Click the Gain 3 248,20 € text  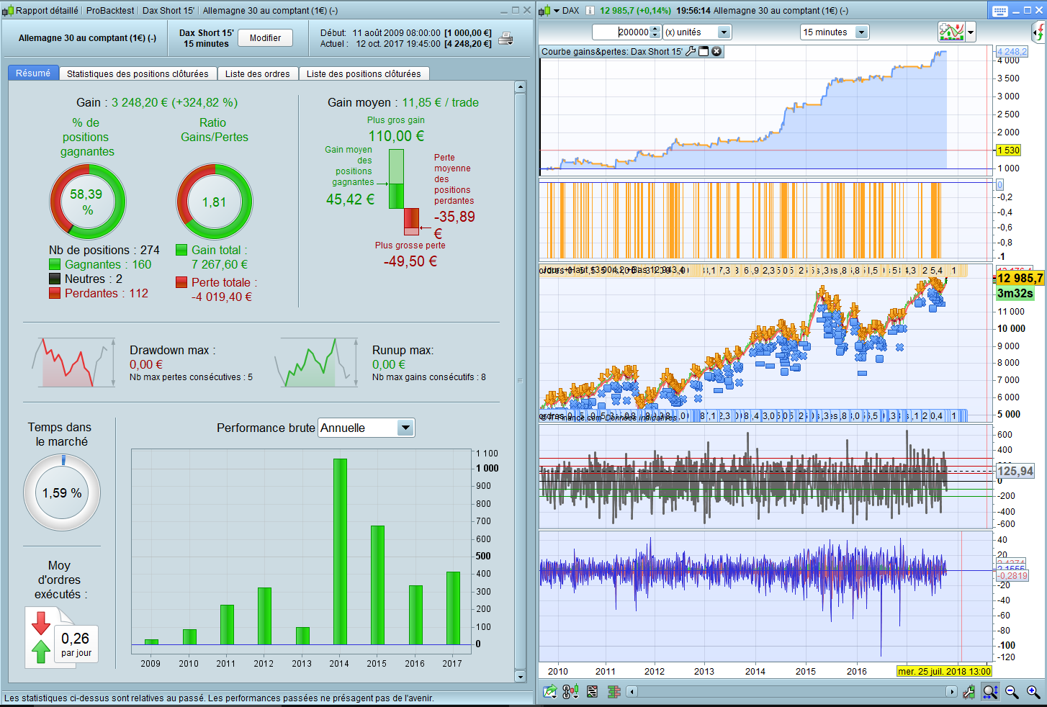point(157,102)
